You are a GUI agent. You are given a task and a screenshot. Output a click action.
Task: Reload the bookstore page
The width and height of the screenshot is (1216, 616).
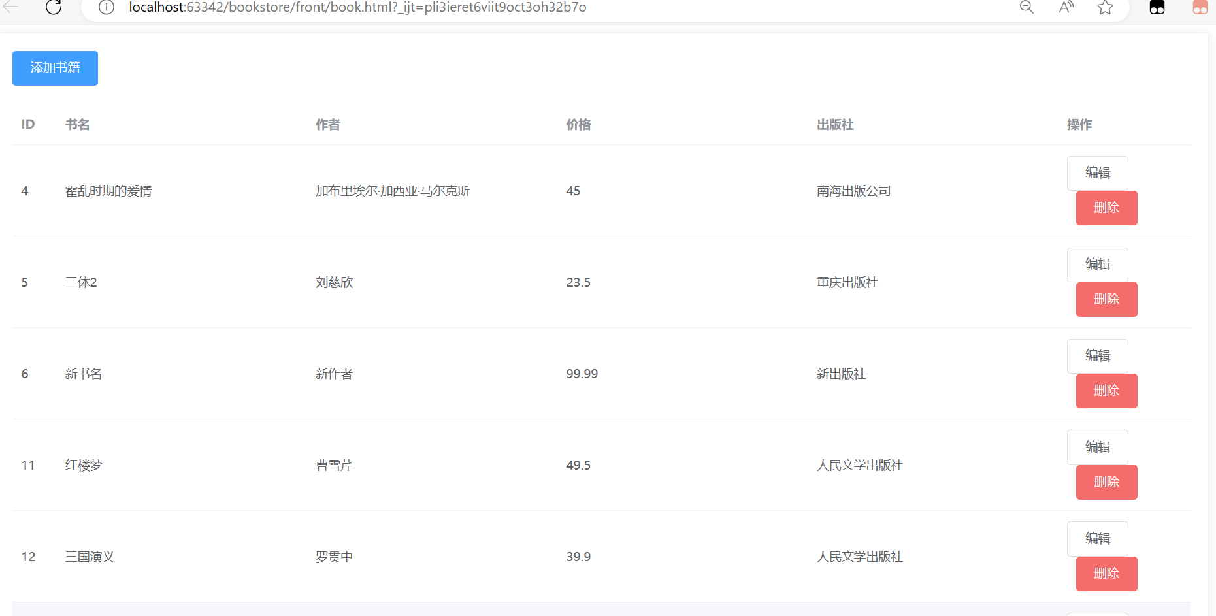coord(54,7)
